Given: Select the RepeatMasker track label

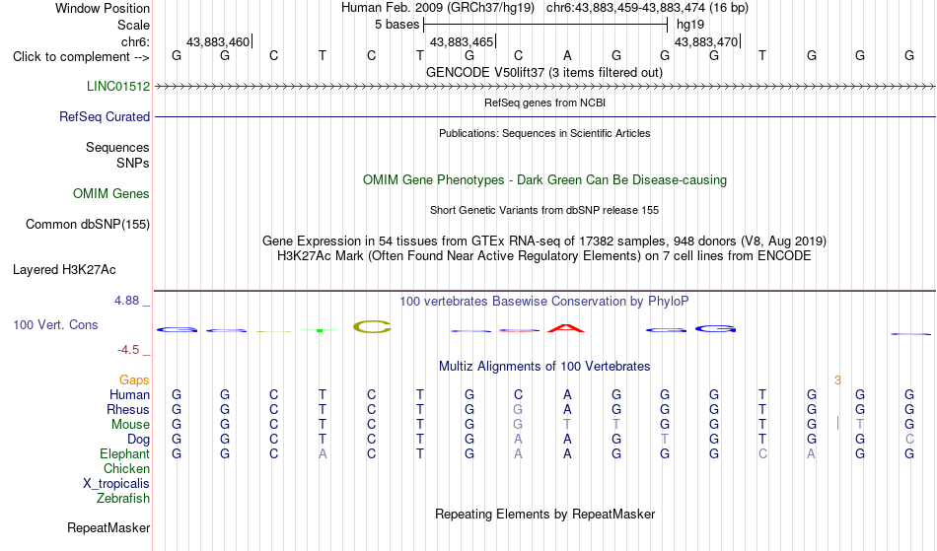Looking at the screenshot, I should tap(108, 527).
